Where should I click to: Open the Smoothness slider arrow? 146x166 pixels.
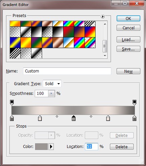(51, 94)
